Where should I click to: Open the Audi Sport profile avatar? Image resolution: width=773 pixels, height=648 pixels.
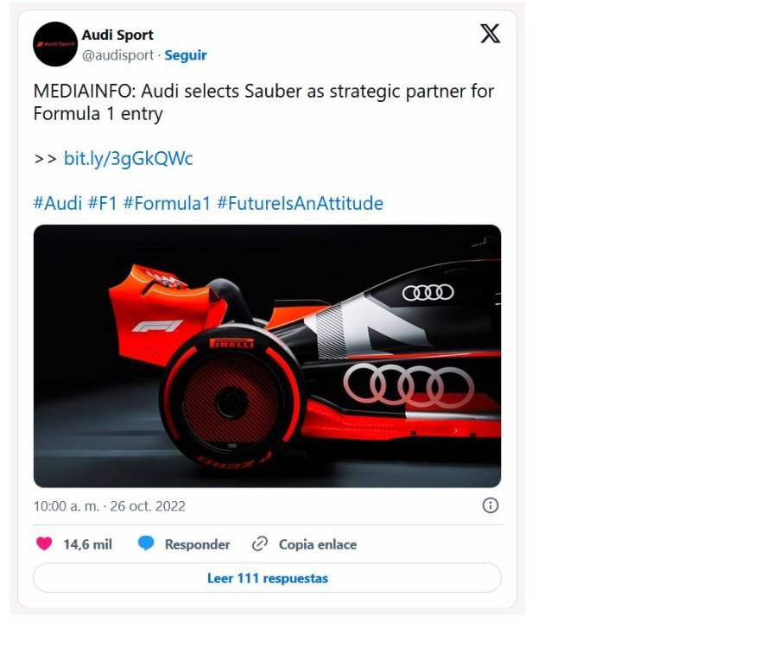(55, 44)
